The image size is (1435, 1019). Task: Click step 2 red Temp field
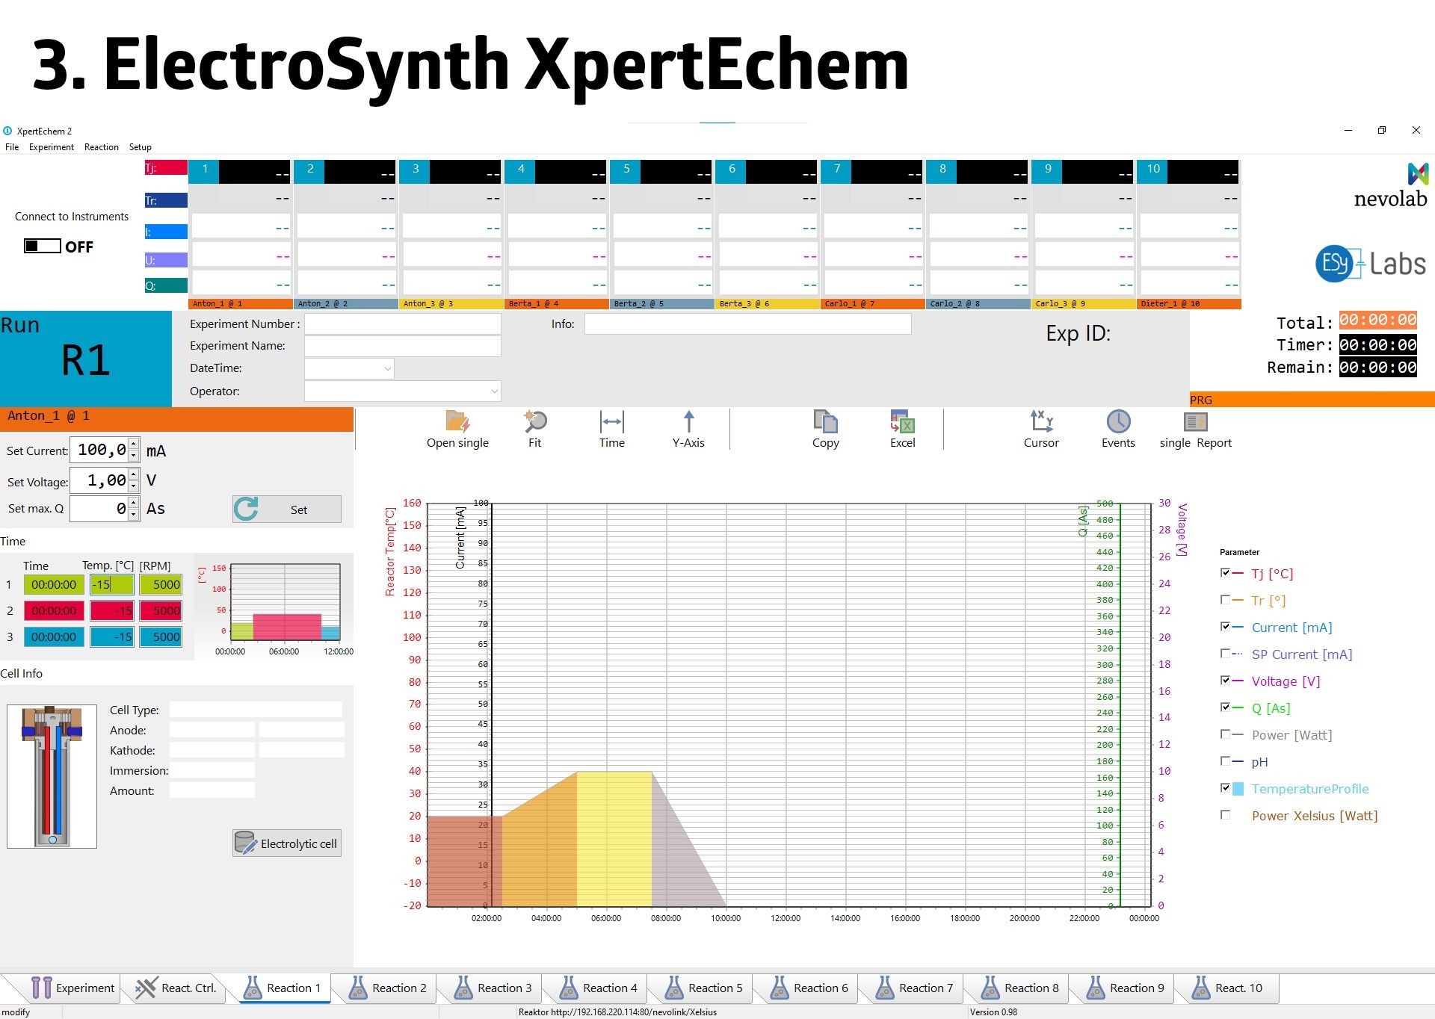click(112, 610)
